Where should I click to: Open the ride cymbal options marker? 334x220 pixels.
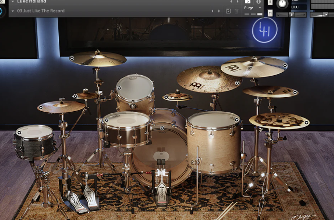pyautogui.click(x=237, y=83)
